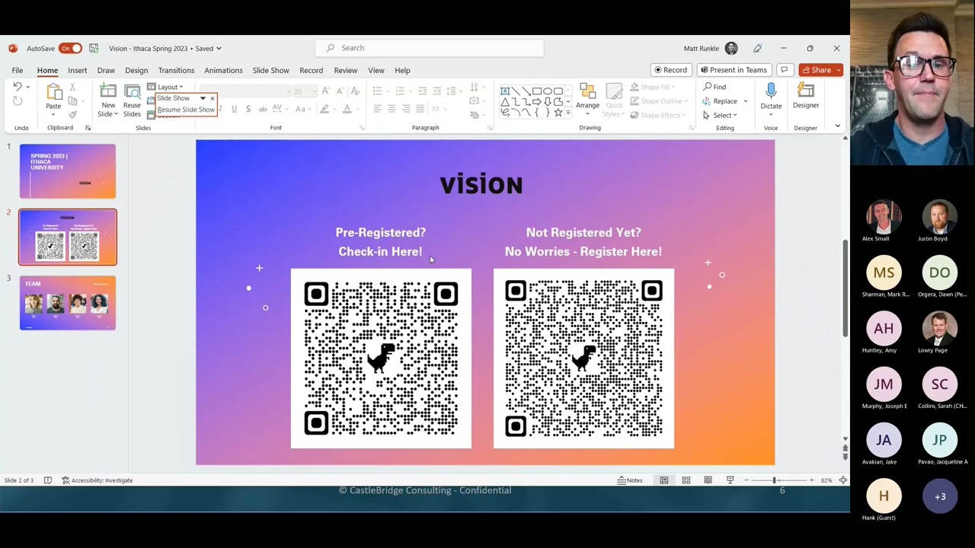Viewport: 975px width, 548px height.
Task: Switch to Reading View icon
Action: click(708, 480)
